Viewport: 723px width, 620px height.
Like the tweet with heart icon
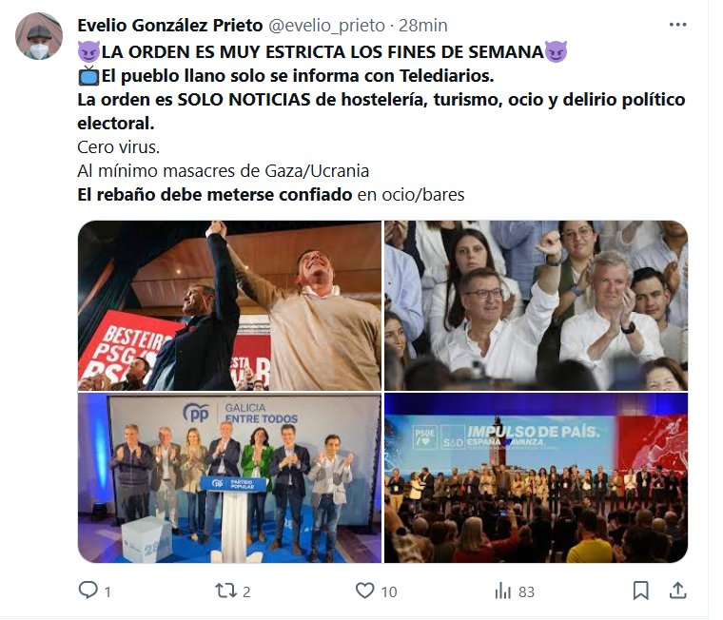pos(364,591)
